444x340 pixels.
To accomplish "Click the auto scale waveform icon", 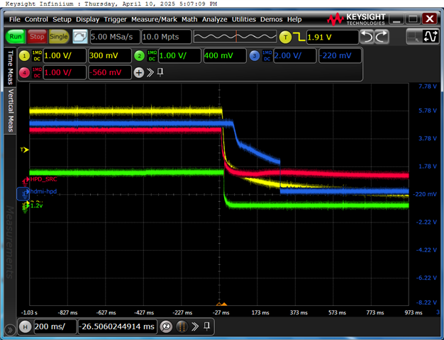I will [x=431, y=37].
